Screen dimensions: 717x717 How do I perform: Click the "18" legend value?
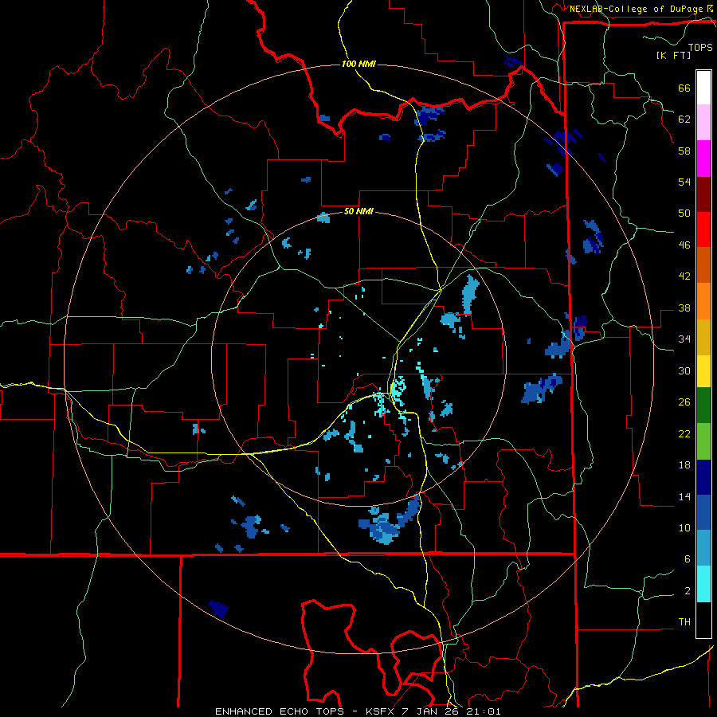pos(684,465)
